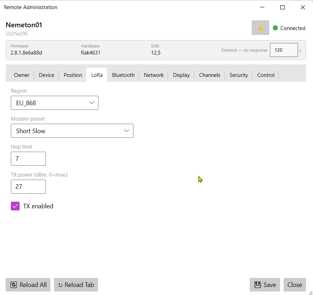The width and height of the screenshot is (313, 295).
Task: Switch to the Control tab
Action: [266, 75]
